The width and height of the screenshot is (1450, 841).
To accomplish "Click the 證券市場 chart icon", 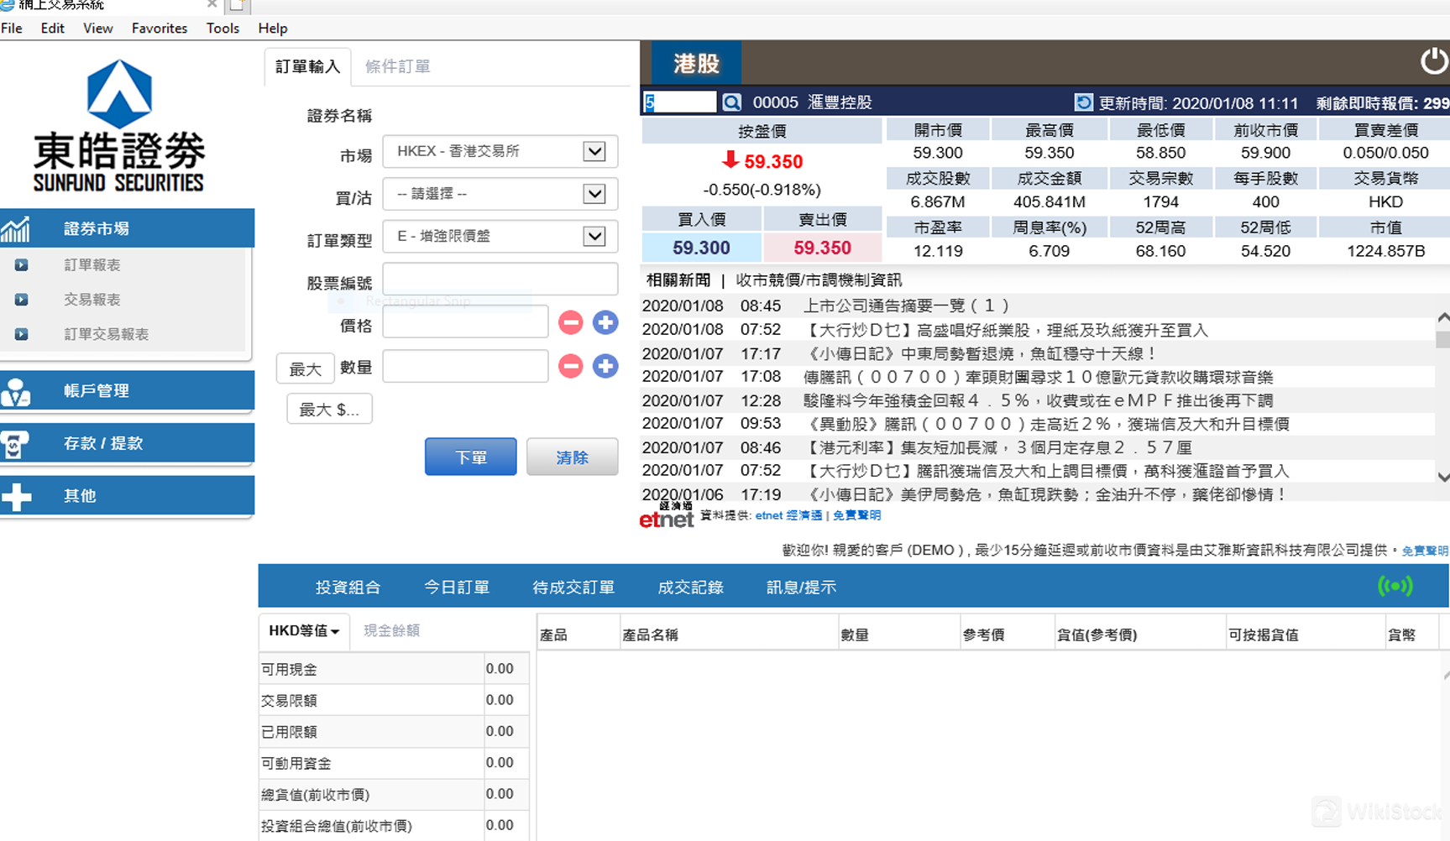I will [x=16, y=228].
